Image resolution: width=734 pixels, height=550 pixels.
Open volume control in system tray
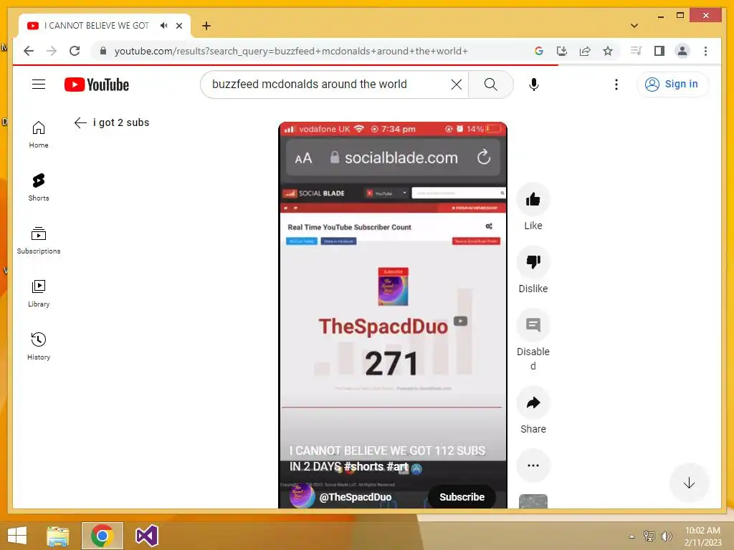pyautogui.click(x=666, y=536)
